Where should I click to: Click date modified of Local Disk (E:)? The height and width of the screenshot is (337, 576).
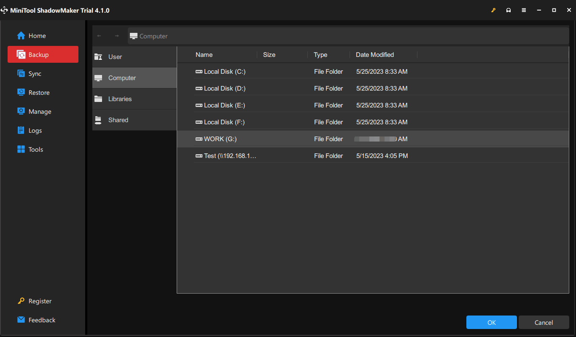click(x=382, y=105)
